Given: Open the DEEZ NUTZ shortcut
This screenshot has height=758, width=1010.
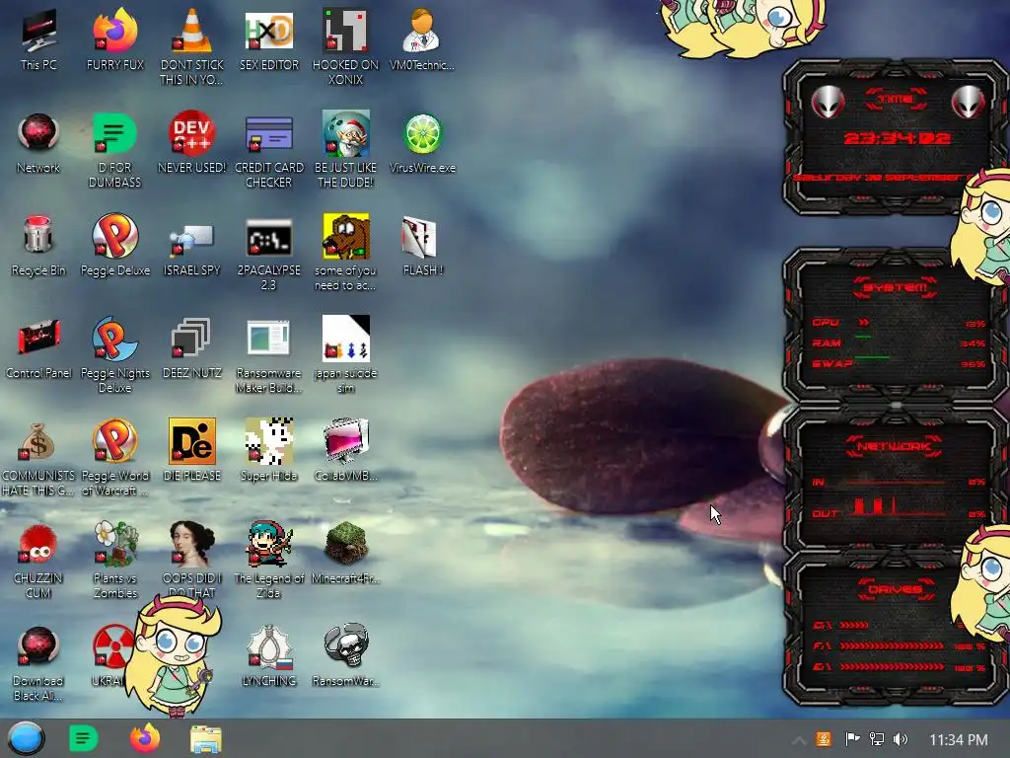Looking at the screenshot, I should click(x=192, y=348).
